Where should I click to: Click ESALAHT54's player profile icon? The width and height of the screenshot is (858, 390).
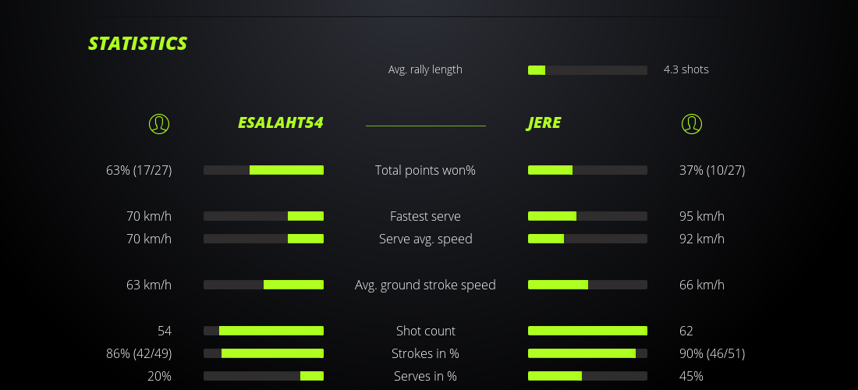[x=158, y=123]
